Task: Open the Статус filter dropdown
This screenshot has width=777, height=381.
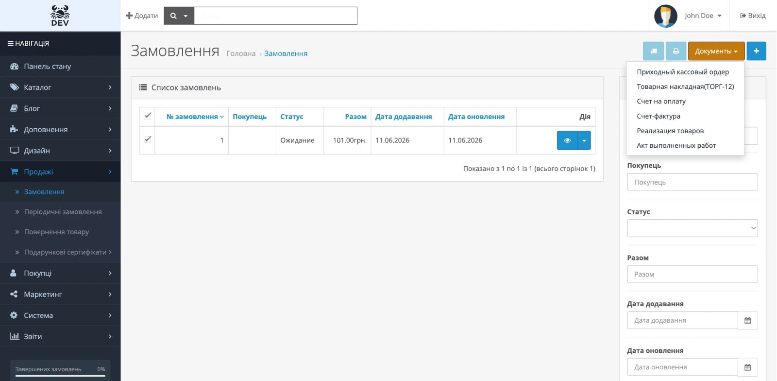Action: pyautogui.click(x=692, y=228)
